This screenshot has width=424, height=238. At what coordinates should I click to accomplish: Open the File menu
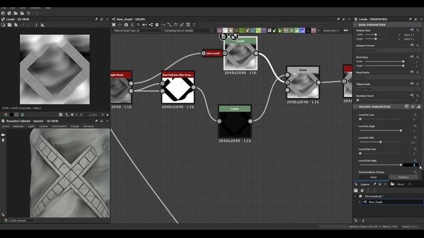[4, 8]
